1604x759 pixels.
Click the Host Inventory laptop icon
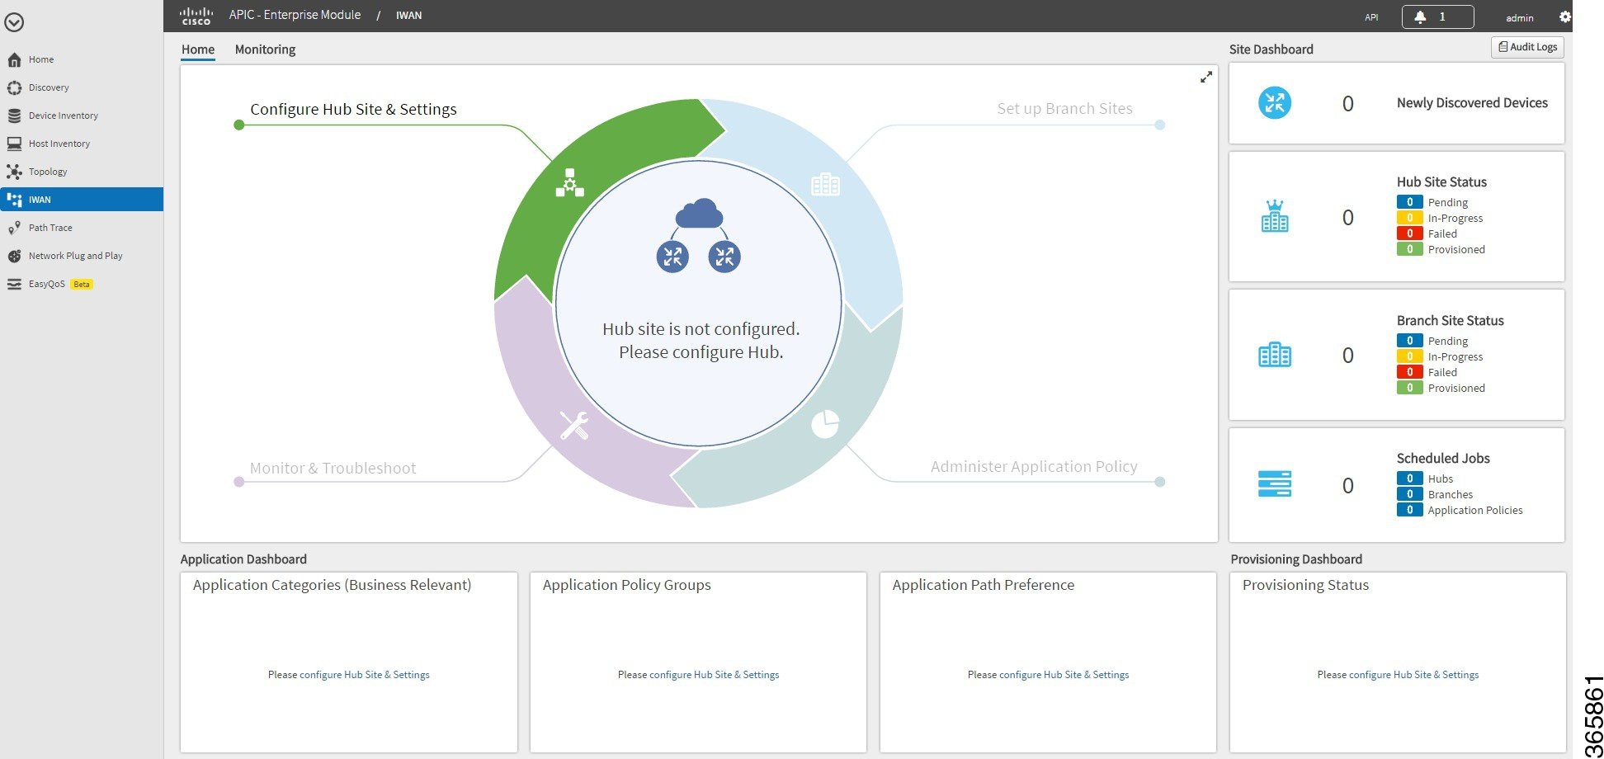(x=14, y=144)
